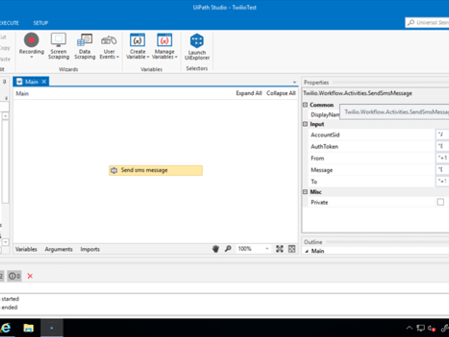Open Internet Explorer from taskbar
Viewport: 449px width, 337px height.
pos(6,328)
